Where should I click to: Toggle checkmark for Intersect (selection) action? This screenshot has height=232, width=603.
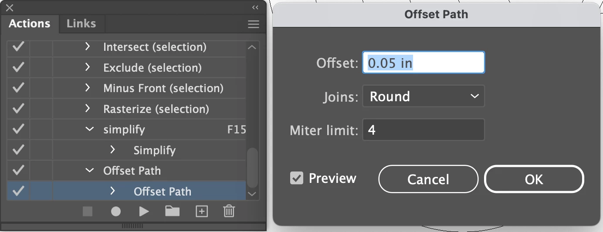(18, 46)
